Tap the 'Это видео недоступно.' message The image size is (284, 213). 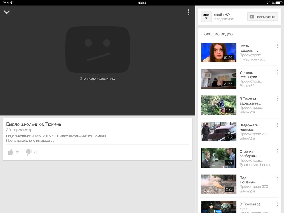click(97, 78)
